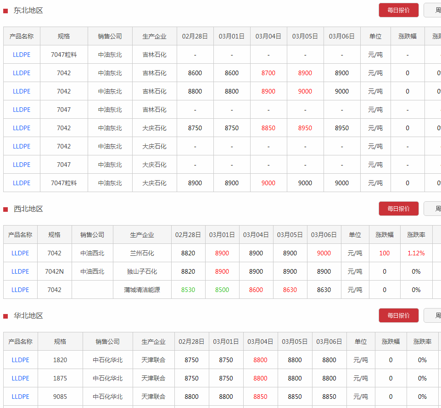Click 03月06日 header in 西北地区 table

click(324, 235)
